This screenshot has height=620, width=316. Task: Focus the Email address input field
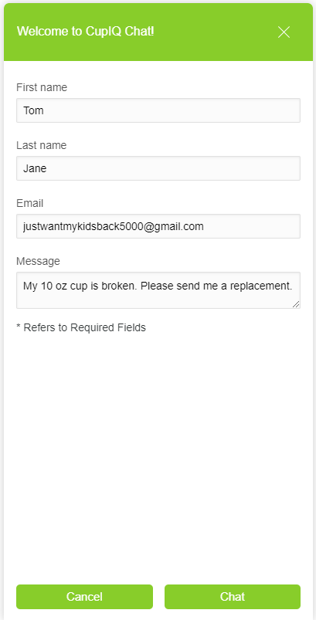pos(158,226)
